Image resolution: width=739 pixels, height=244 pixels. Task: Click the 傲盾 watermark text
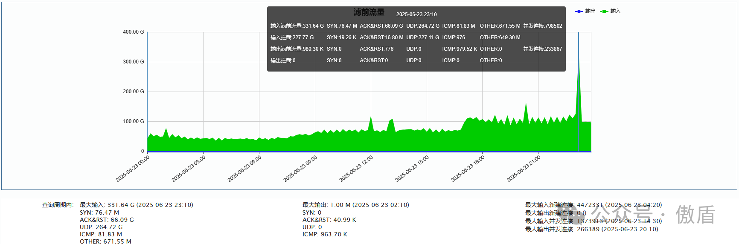[x=695, y=215]
